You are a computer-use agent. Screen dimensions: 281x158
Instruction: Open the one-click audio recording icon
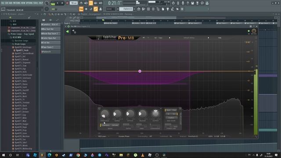[183, 3]
